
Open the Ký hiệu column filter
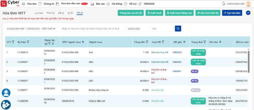tap(28, 42)
